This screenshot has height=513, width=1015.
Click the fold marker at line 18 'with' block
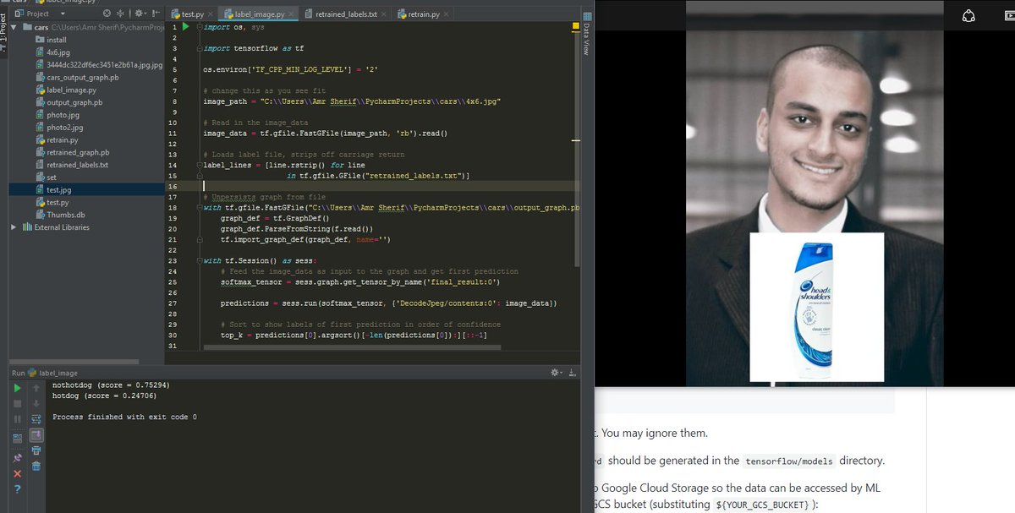tap(200, 208)
